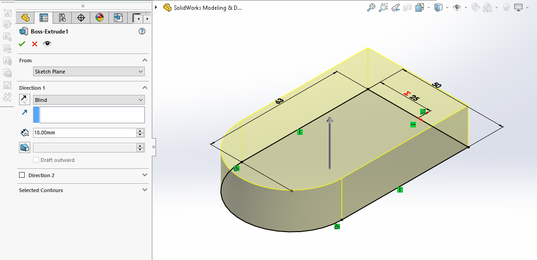Expand the Selected Contours section
Image resolution: width=537 pixels, height=260 pixels.
[x=144, y=190]
